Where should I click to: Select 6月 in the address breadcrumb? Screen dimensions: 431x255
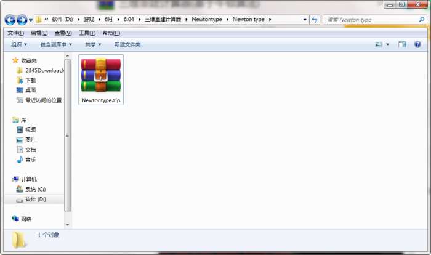[108, 19]
